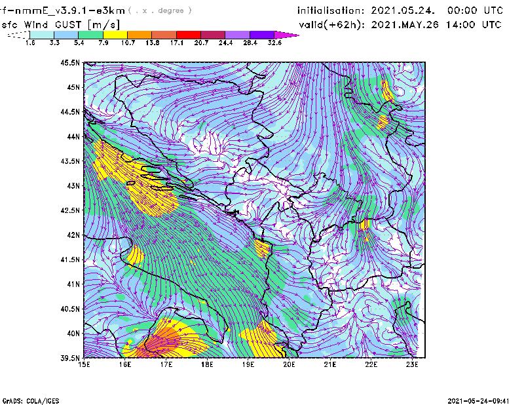Click the legend value 1.6
Screen dimensions: 524x405
(30, 43)
